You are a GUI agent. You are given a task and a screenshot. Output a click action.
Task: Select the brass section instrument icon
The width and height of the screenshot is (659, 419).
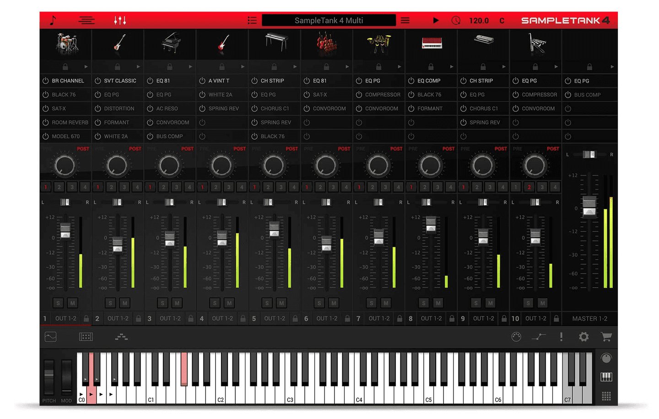coord(379,43)
